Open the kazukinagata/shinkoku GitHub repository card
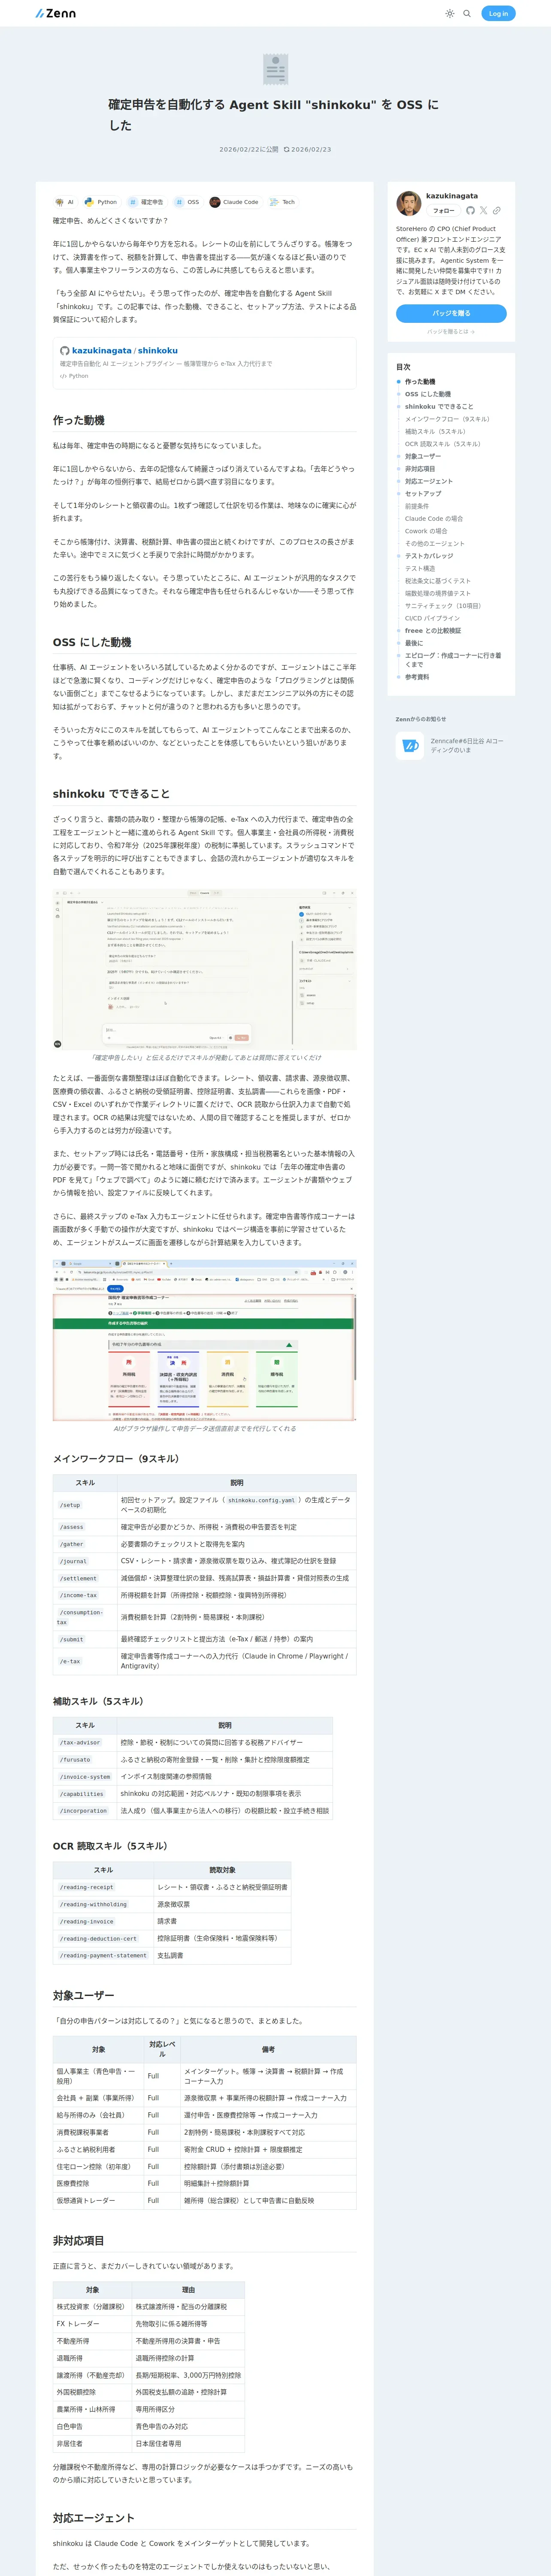 pyautogui.click(x=204, y=363)
